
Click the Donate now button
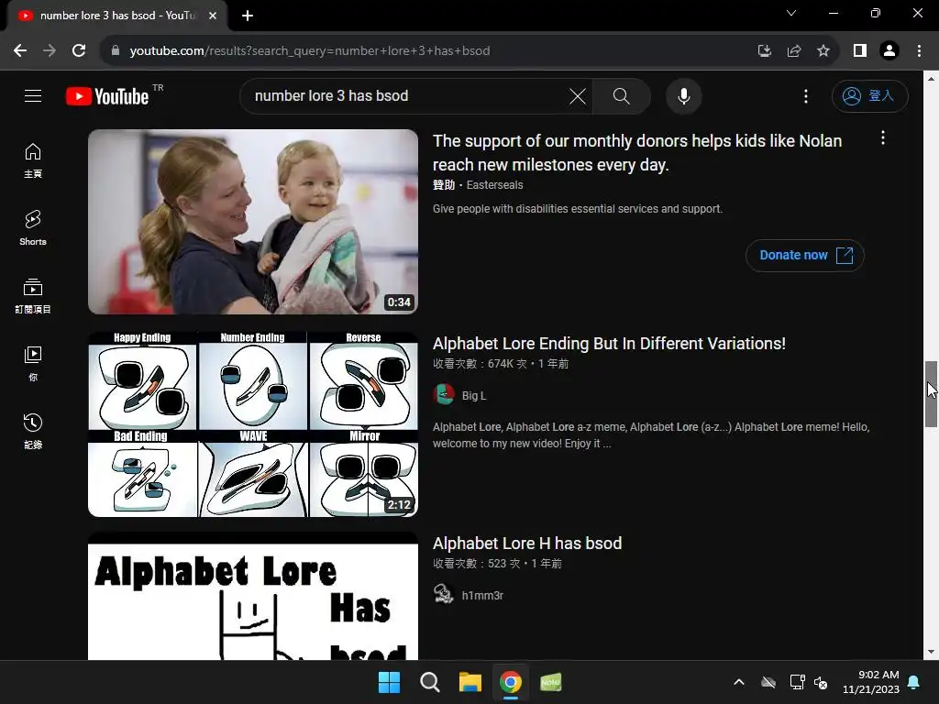(x=804, y=255)
